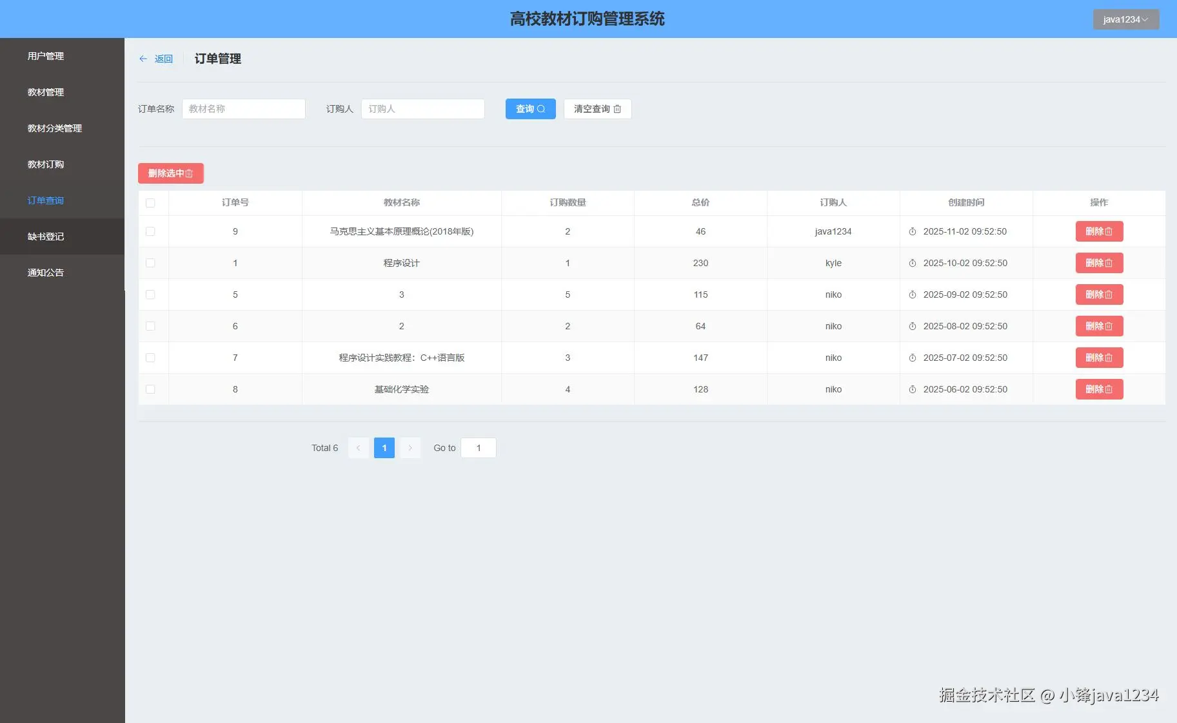Screen dimensions: 1177x723
Task: Click the clock icon in order 9's row
Action: click(913, 231)
